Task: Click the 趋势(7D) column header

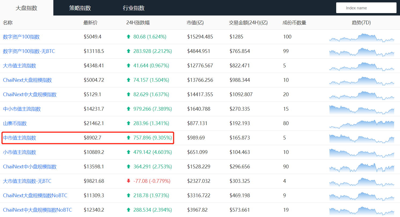Action: point(361,23)
